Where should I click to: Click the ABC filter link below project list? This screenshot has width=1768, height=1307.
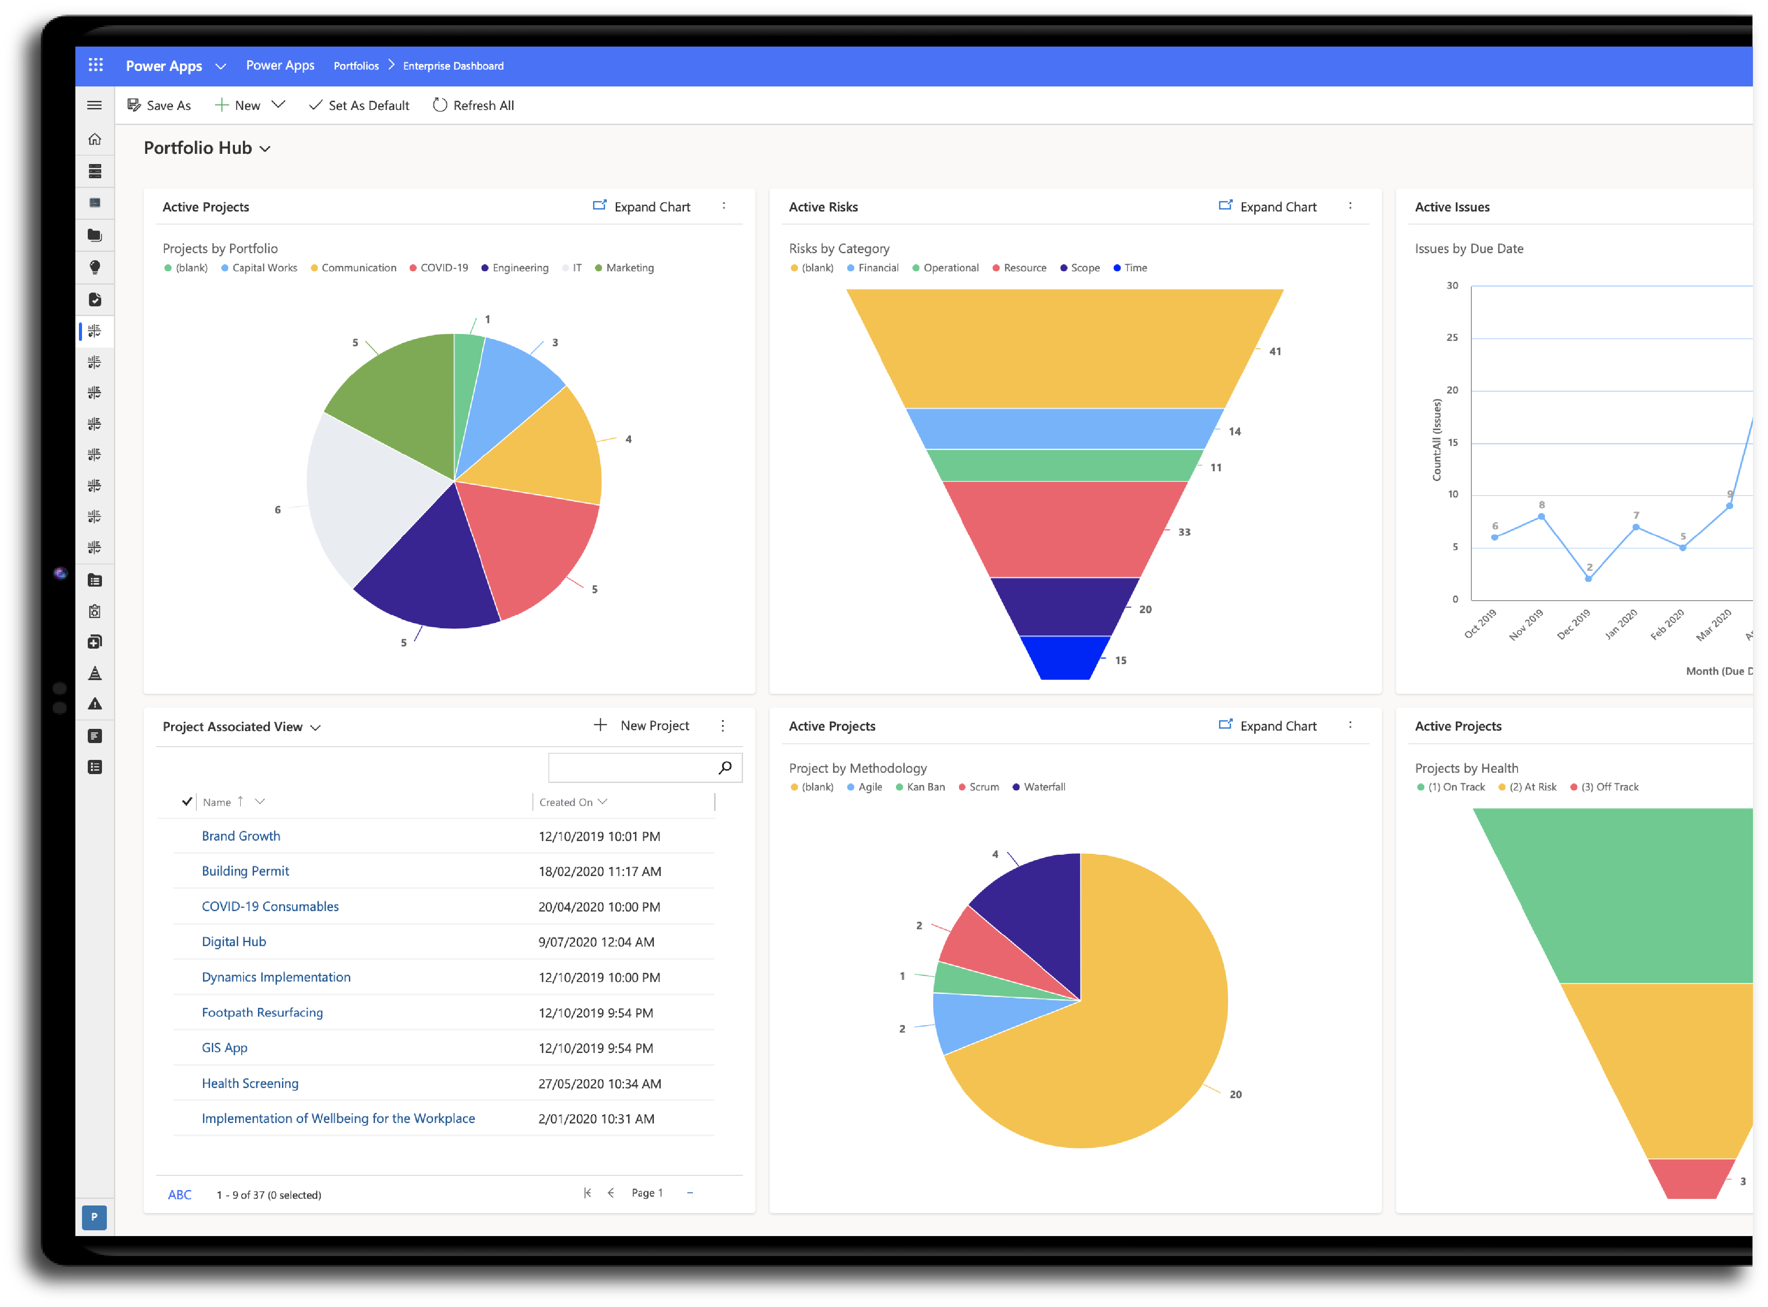pyautogui.click(x=179, y=1195)
